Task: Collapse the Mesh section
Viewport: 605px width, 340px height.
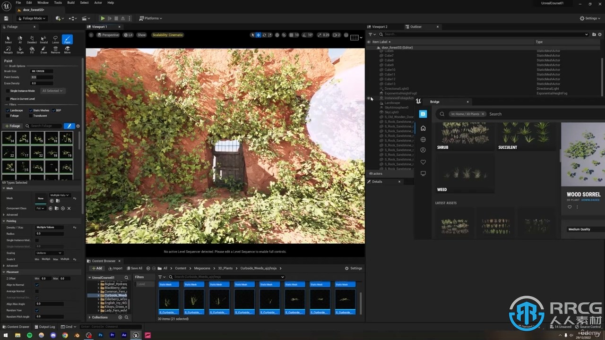Action: (x=4, y=188)
